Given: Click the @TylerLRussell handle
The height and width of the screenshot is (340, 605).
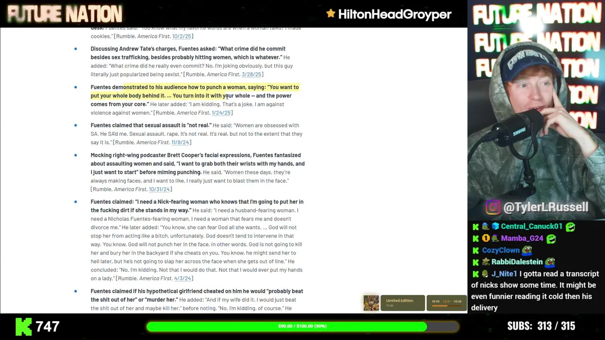Looking at the screenshot, I should [x=546, y=207].
